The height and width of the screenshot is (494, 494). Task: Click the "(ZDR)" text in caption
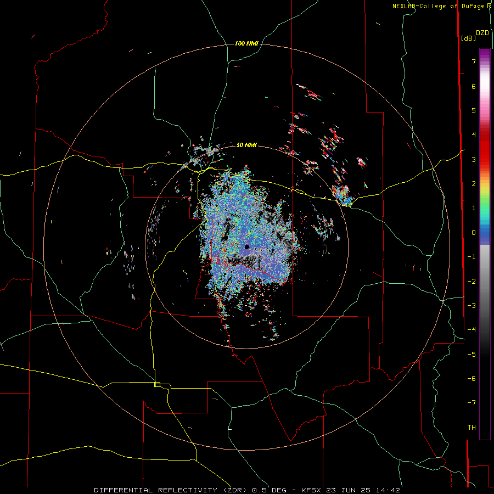235,490
